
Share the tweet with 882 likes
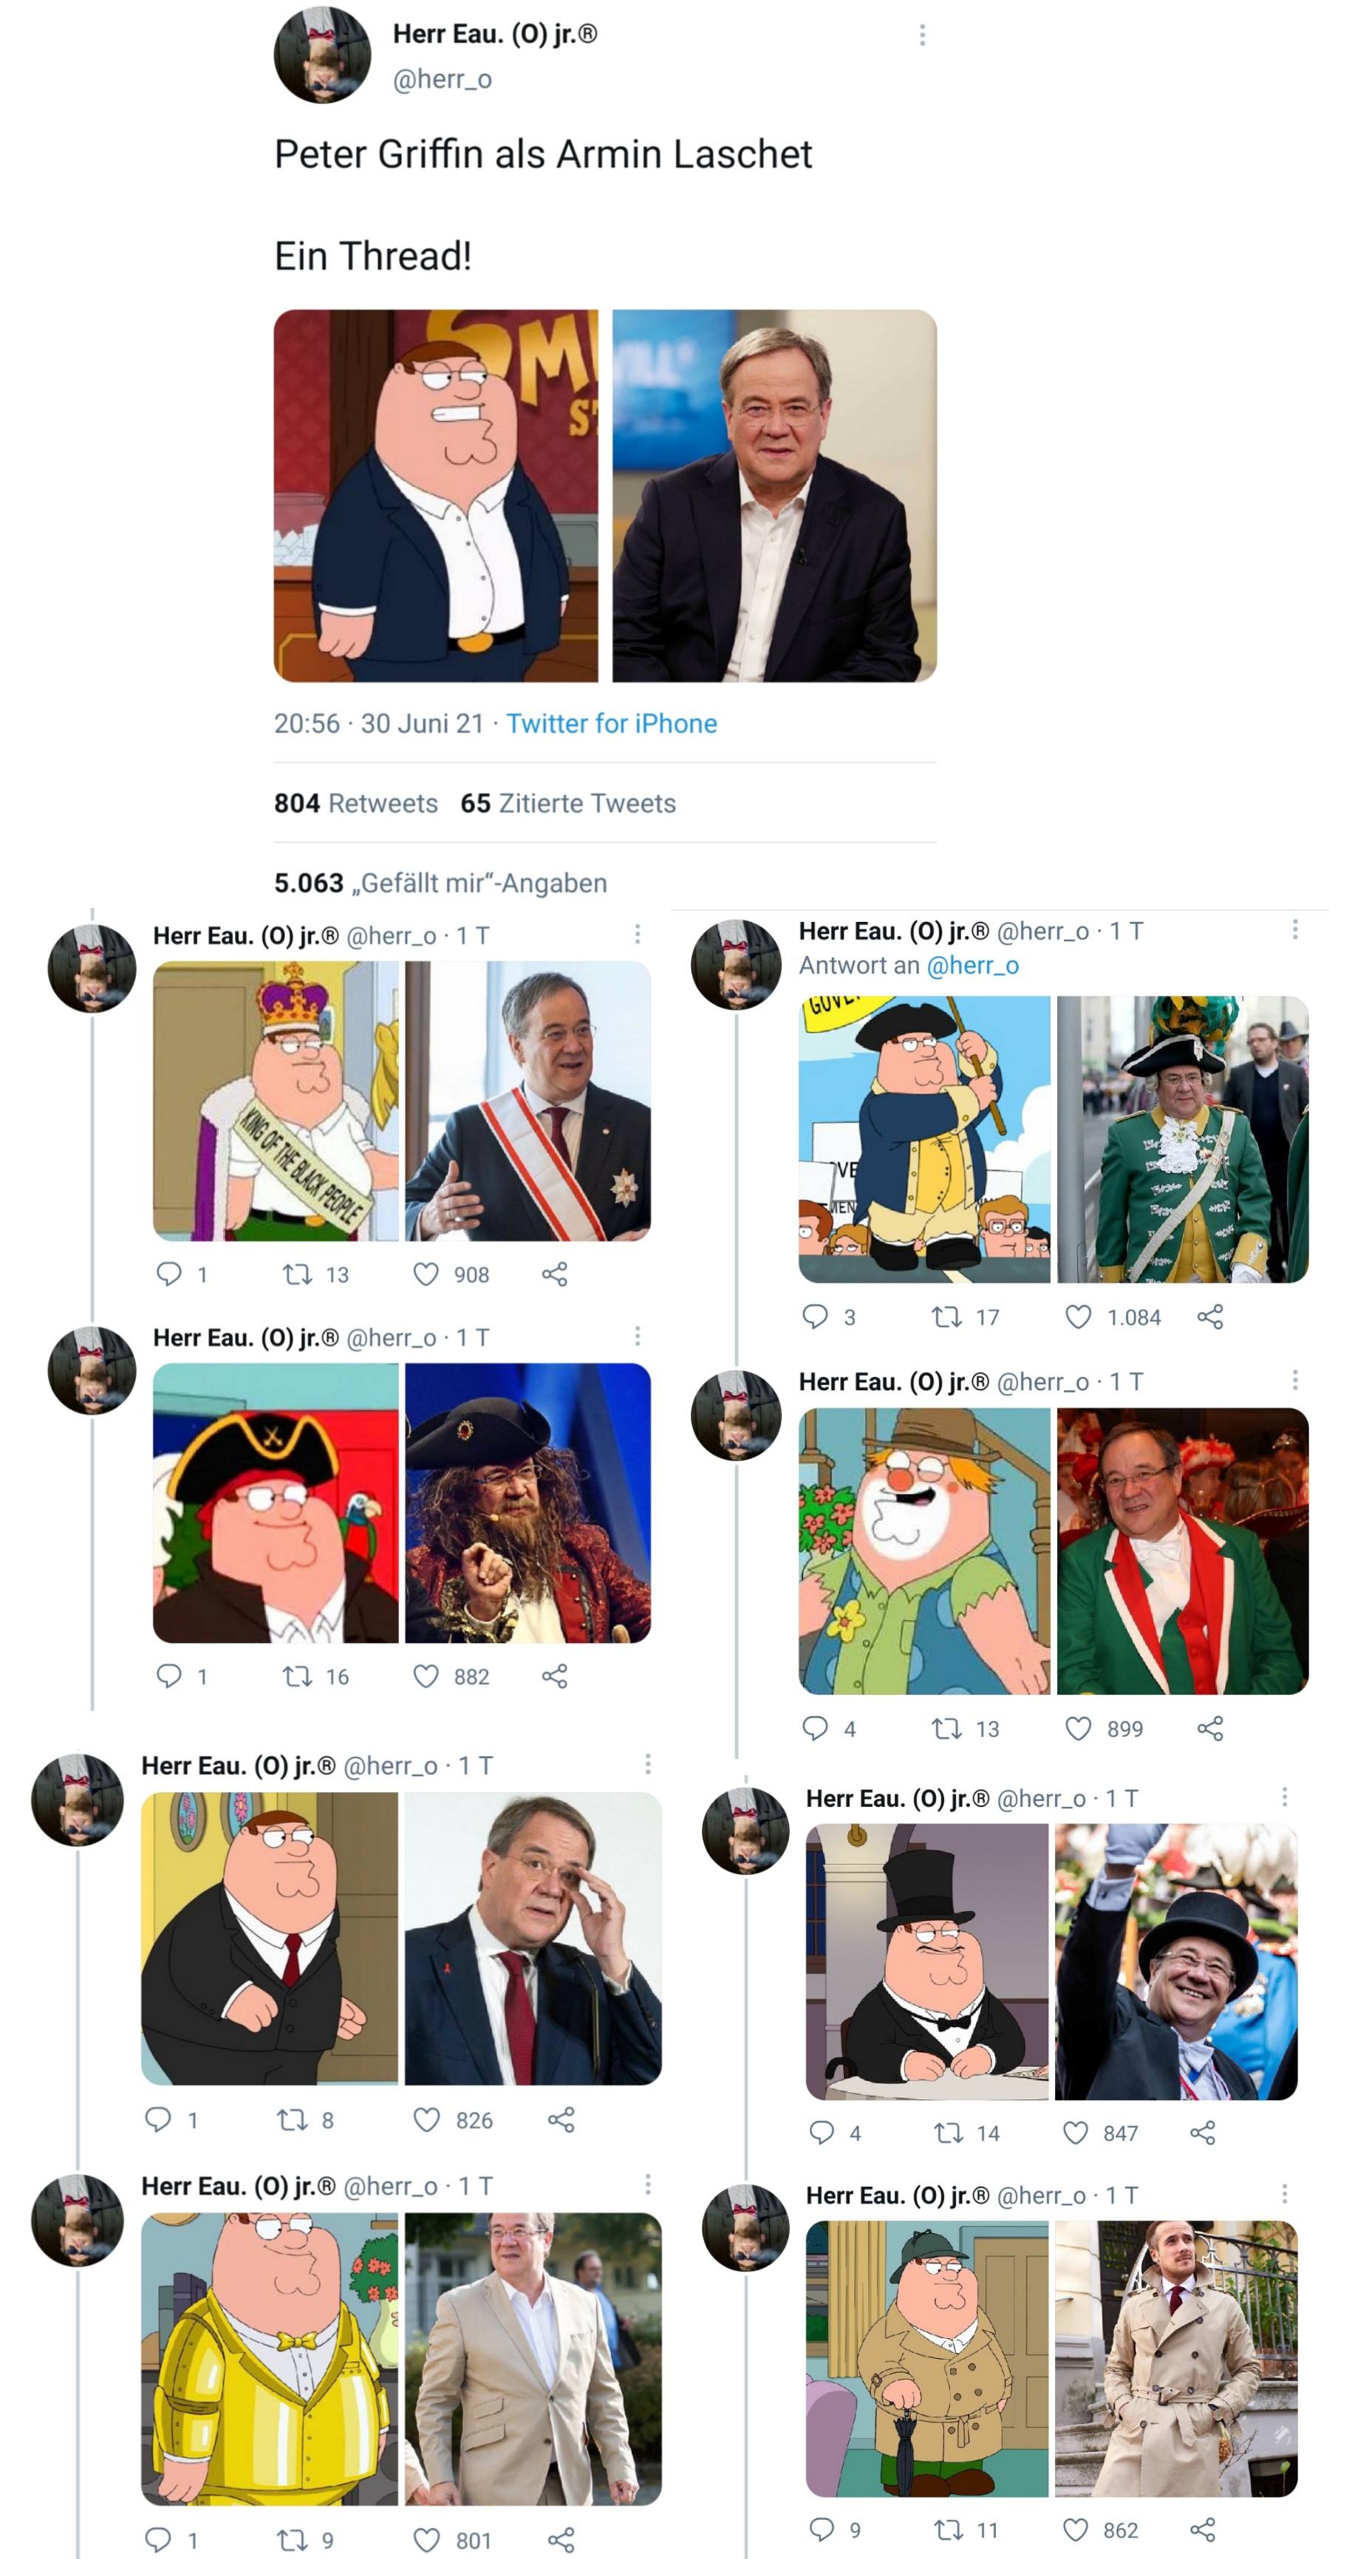point(554,1676)
